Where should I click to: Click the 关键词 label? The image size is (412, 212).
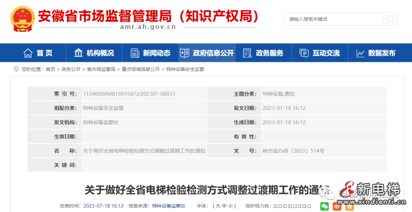pyautogui.click(x=65, y=165)
